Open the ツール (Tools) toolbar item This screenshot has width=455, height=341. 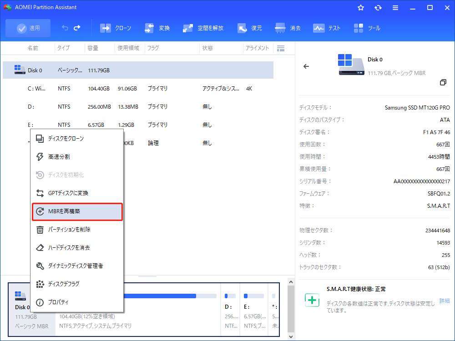367,28
